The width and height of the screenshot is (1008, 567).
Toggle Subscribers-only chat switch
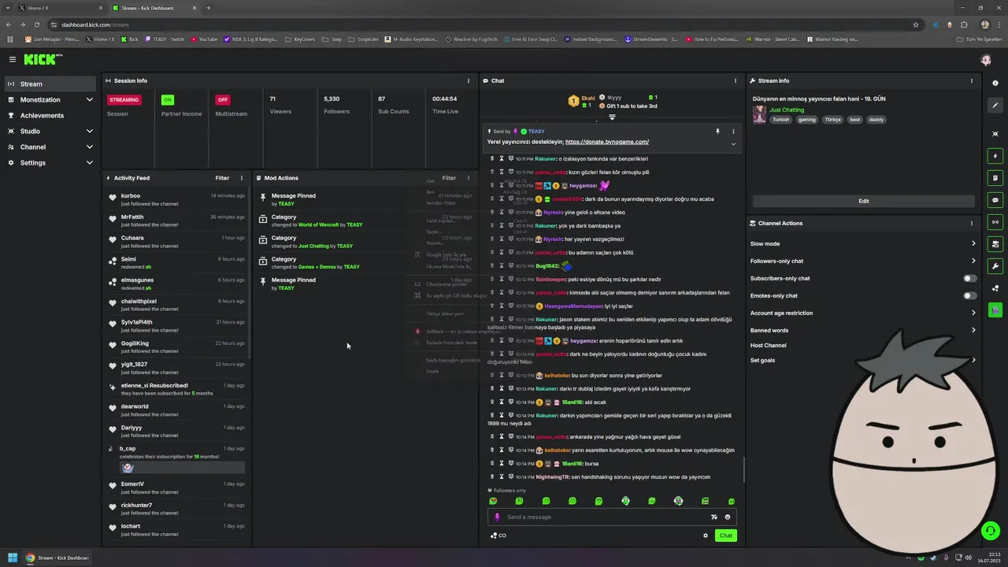click(x=970, y=278)
